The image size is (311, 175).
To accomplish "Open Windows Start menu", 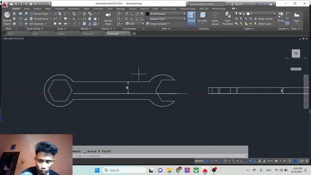I will tap(97, 170).
